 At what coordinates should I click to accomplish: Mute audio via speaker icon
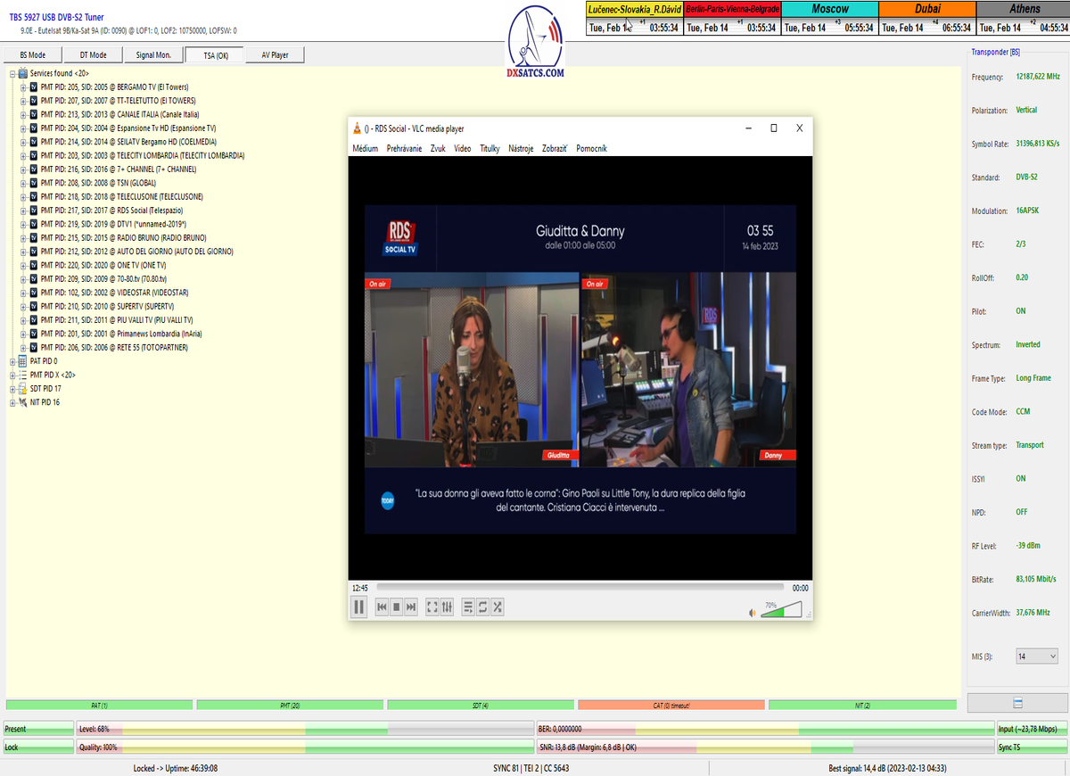point(752,613)
